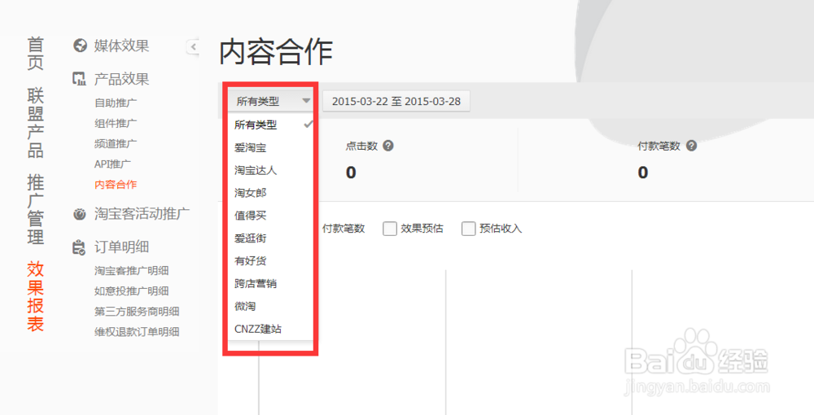The image size is (814, 415).
Task: Click the 产品效果 chart icon
Action: [x=79, y=79]
